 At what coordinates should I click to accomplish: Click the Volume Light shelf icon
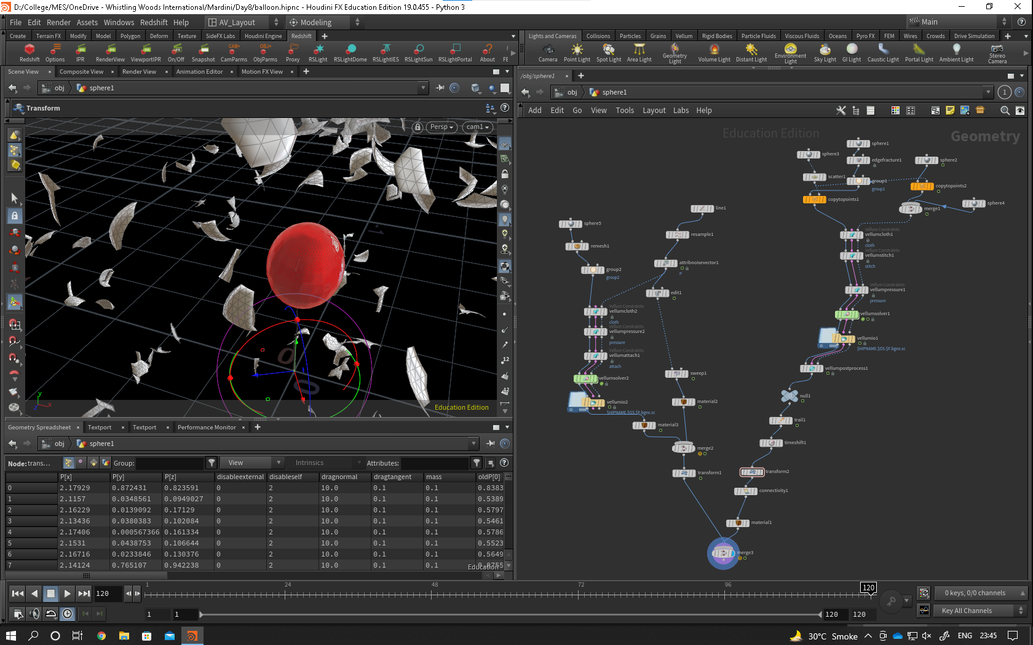tap(714, 52)
